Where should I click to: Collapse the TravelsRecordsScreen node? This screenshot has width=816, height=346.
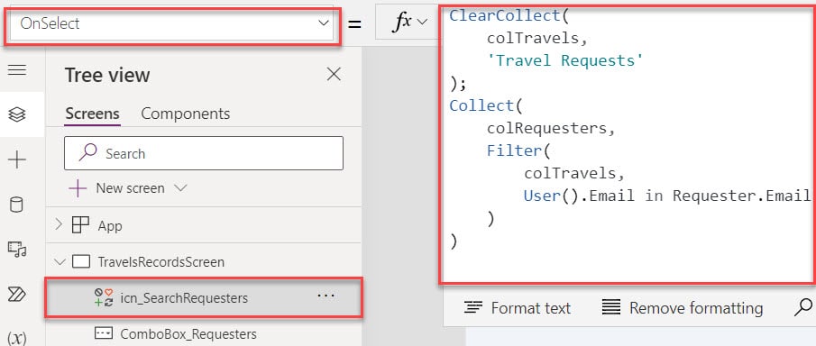[60, 261]
